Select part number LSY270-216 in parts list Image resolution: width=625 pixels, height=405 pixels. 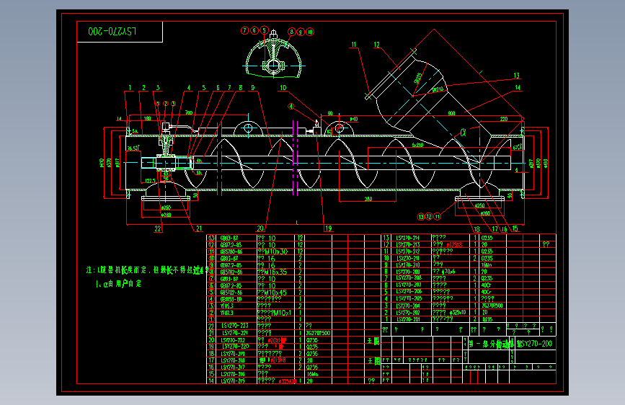point(233,374)
